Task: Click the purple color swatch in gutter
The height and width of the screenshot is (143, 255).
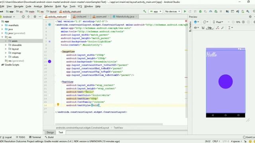Action: [49, 62]
